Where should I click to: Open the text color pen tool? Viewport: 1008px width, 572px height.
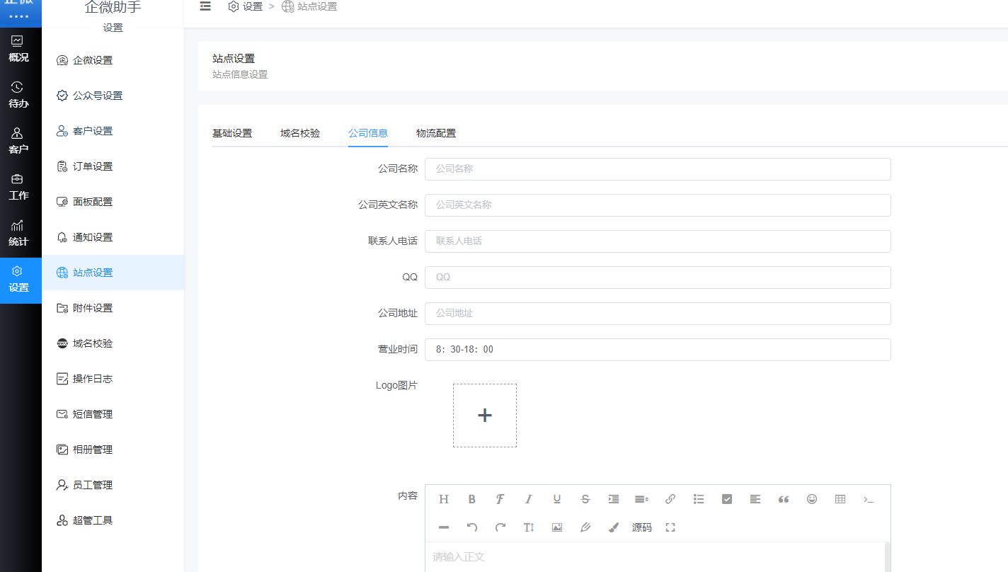(585, 527)
